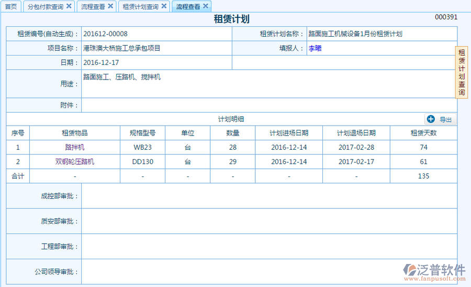Select rental days cell 61
The width and height of the screenshot is (471, 287).
click(x=423, y=162)
